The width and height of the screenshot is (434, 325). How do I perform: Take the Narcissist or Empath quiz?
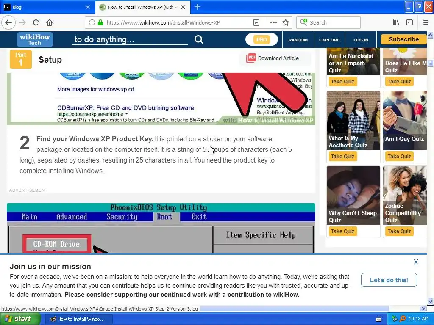point(342,82)
